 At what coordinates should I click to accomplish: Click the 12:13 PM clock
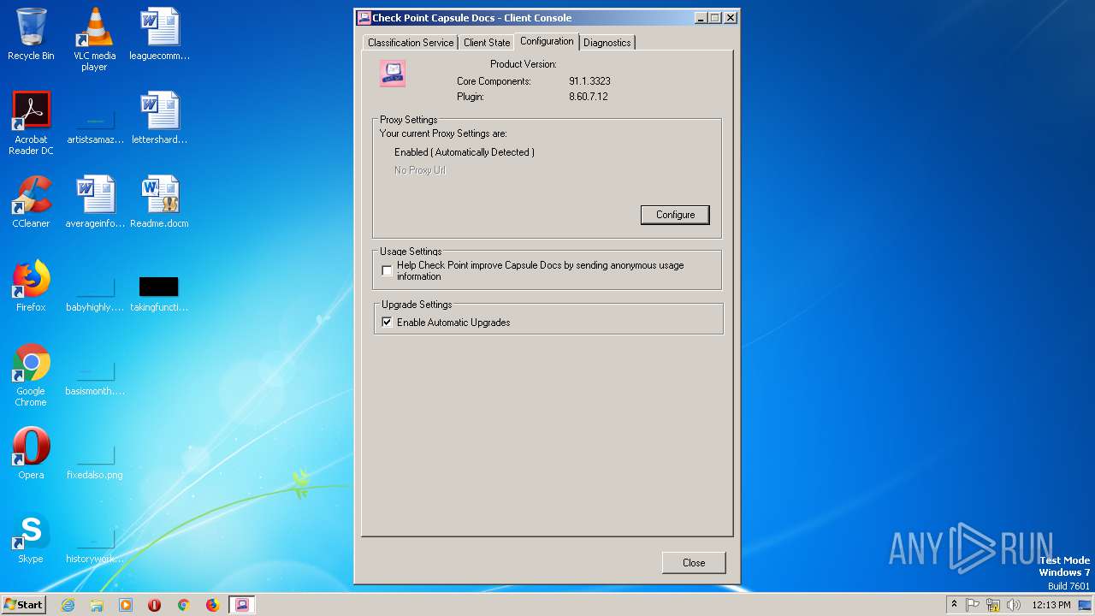point(1051,605)
